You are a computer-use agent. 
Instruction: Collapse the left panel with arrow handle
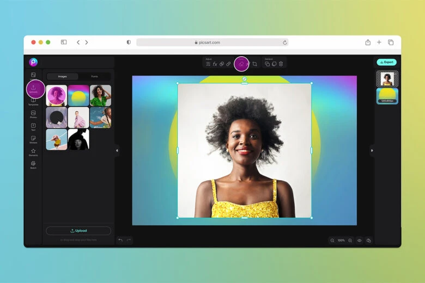(x=117, y=150)
